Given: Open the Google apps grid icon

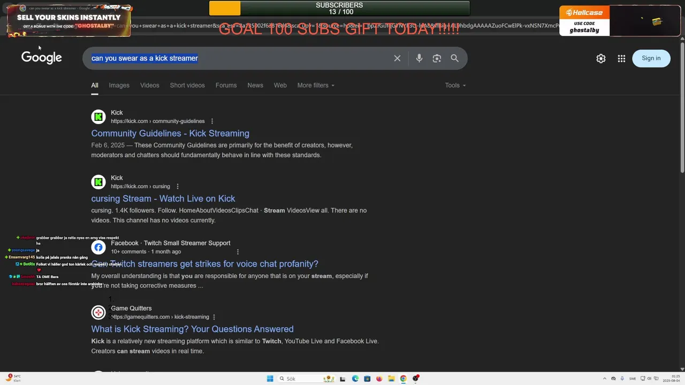Looking at the screenshot, I should (621, 58).
